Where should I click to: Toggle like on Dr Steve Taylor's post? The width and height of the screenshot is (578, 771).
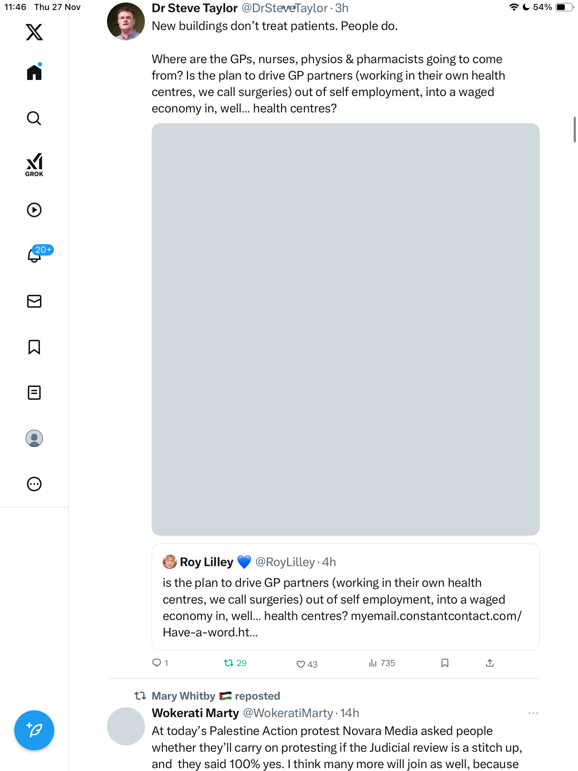click(x=301, y=664)
